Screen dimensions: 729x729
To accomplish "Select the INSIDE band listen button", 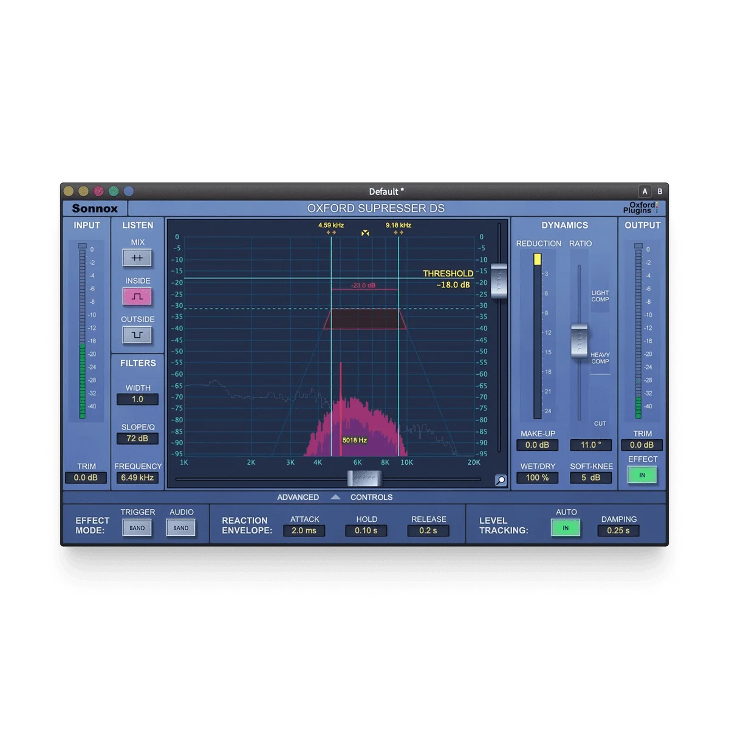I will (x=137, y=296).
